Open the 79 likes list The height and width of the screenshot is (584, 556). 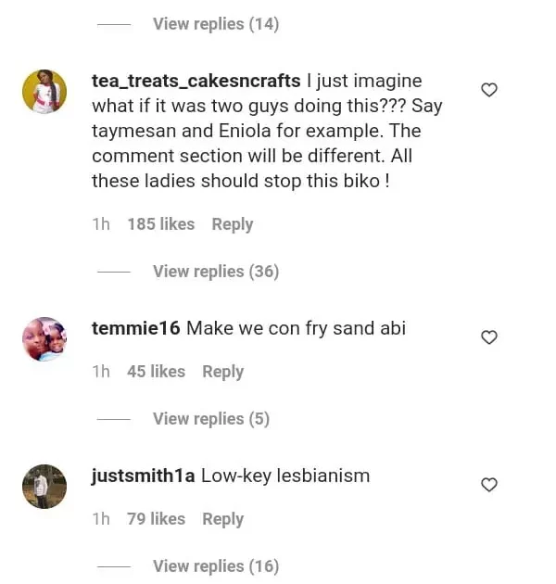(x=156, y=519)
